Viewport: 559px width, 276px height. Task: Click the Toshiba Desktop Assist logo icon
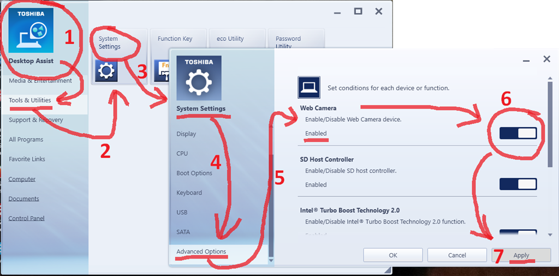pos(31,31)
